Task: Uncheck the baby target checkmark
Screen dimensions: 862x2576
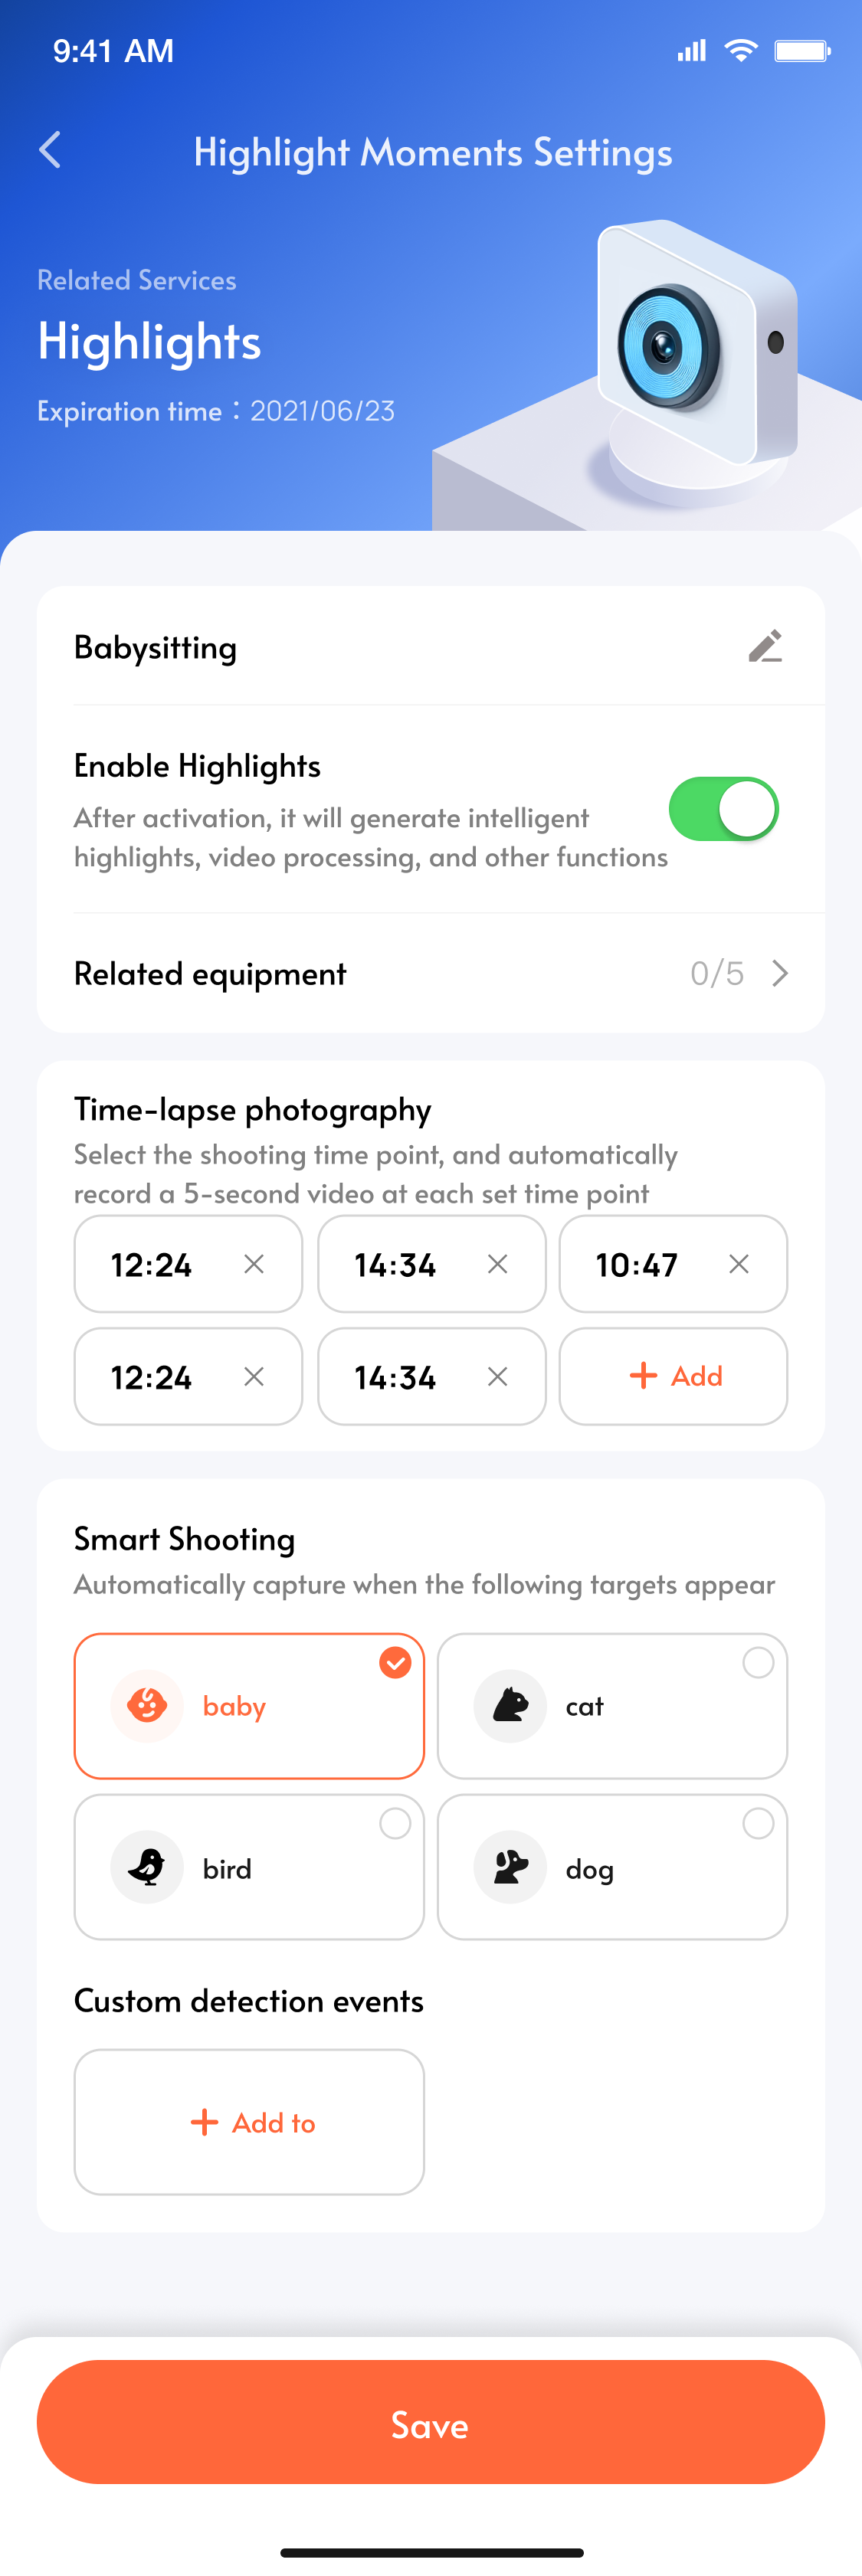Action: pyautogui.click(x=395, y=1663)
